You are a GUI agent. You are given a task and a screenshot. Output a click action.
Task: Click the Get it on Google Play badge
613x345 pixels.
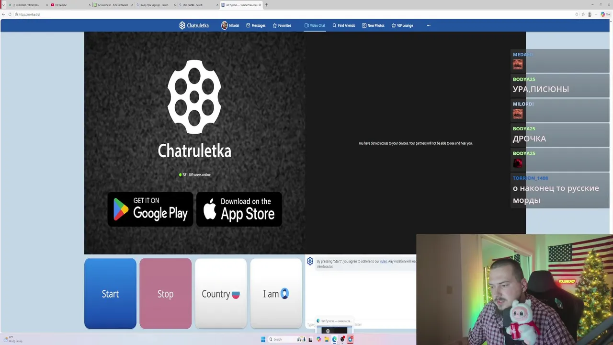[150, 209]
